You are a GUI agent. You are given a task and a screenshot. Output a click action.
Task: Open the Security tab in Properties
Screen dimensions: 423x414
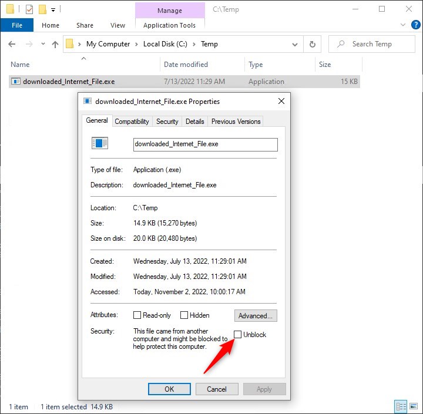(167, 122)
